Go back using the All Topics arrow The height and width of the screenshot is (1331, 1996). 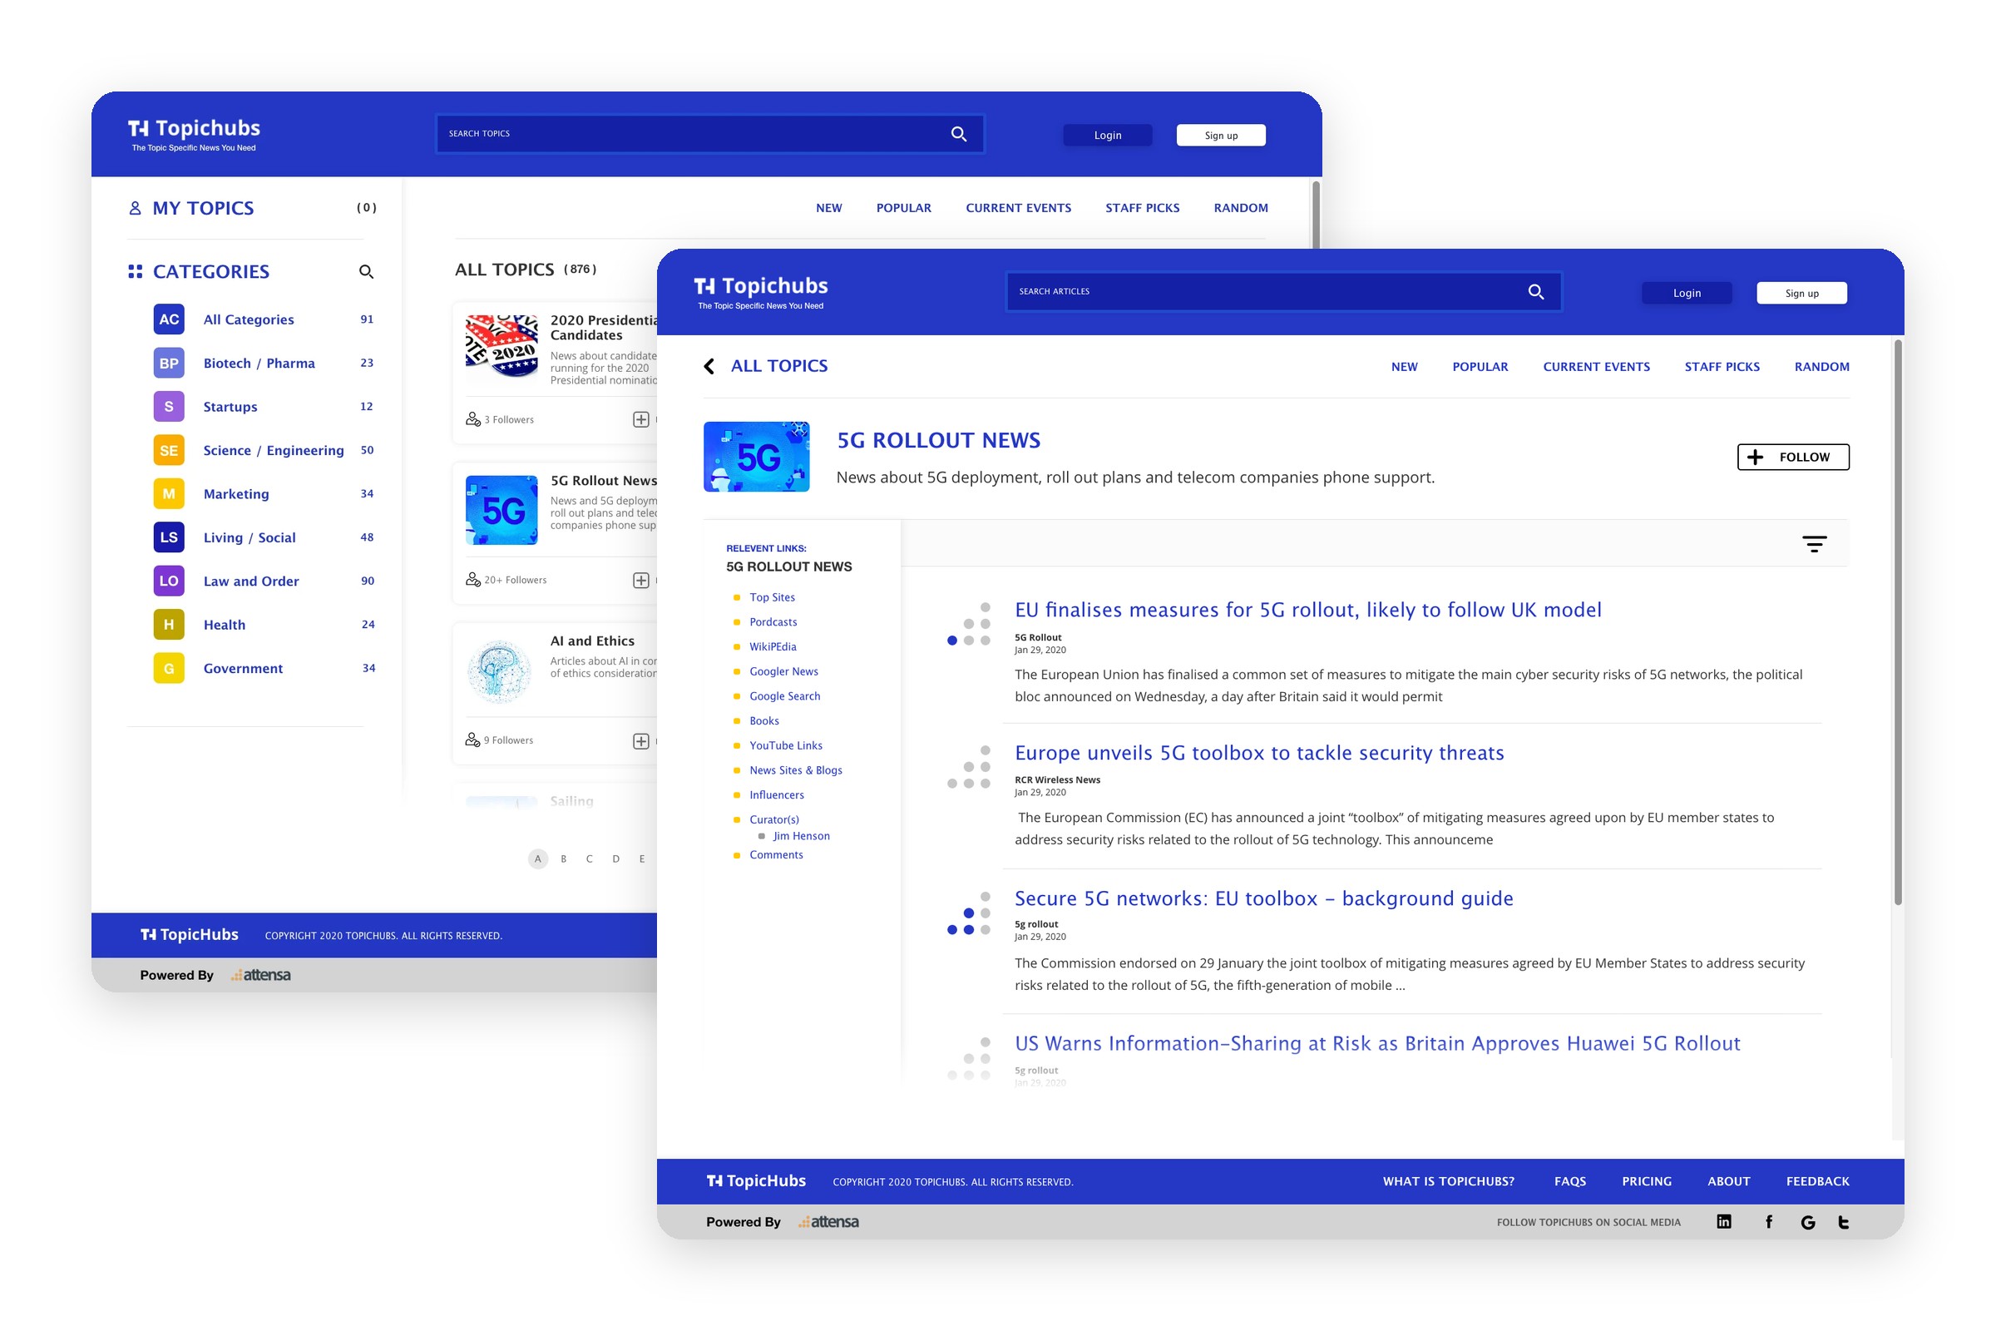(x=709, y=366)
